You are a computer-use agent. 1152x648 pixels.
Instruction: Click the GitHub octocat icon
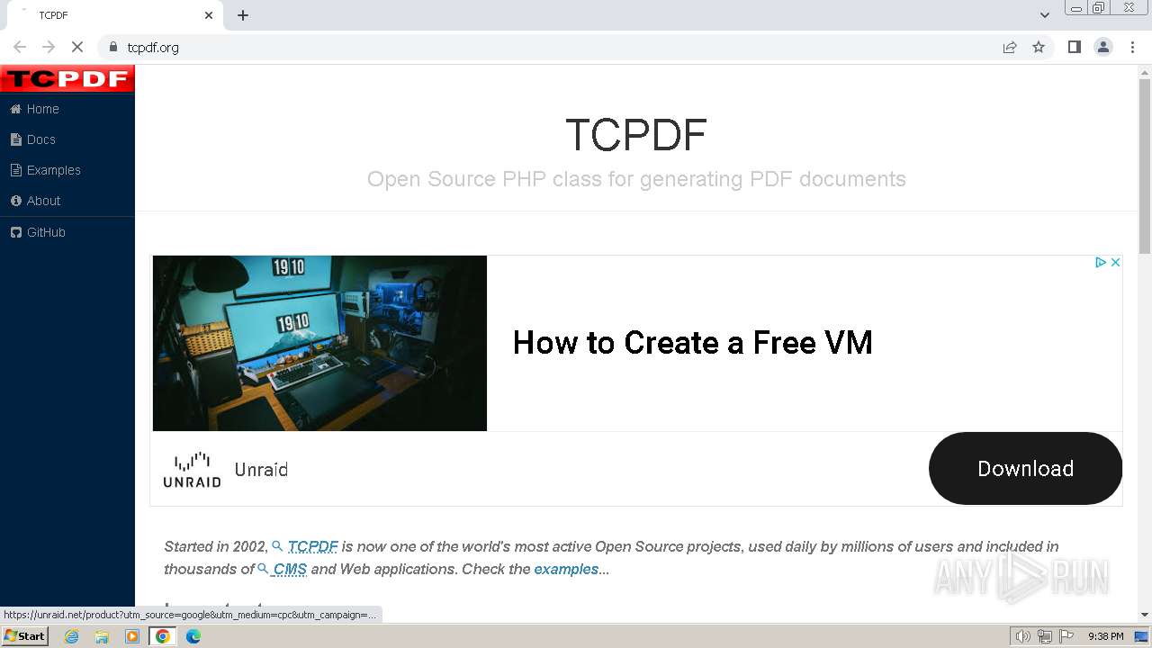[15, 232]
